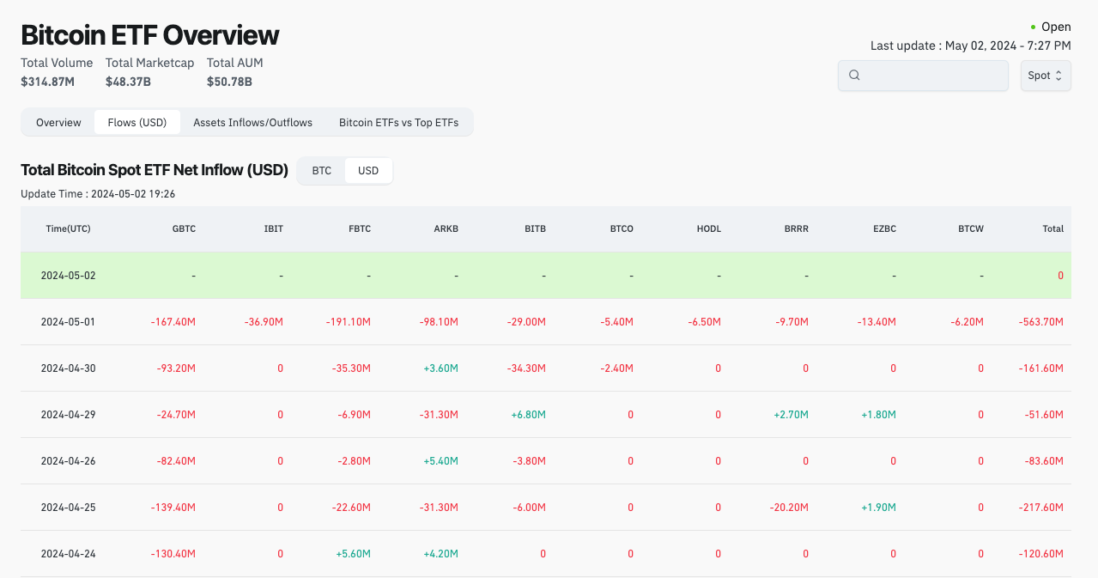Image resolution: width=1098 pixels, height=578 pixels.
Task: Click the FBTC column header
Action: click(360, 228)
